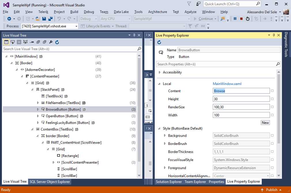This screenshot has height=193, width=291.
Task: Expand all nodes icon in Live Visual Tree
Action: pyautogui.click(x=38, y=42)
